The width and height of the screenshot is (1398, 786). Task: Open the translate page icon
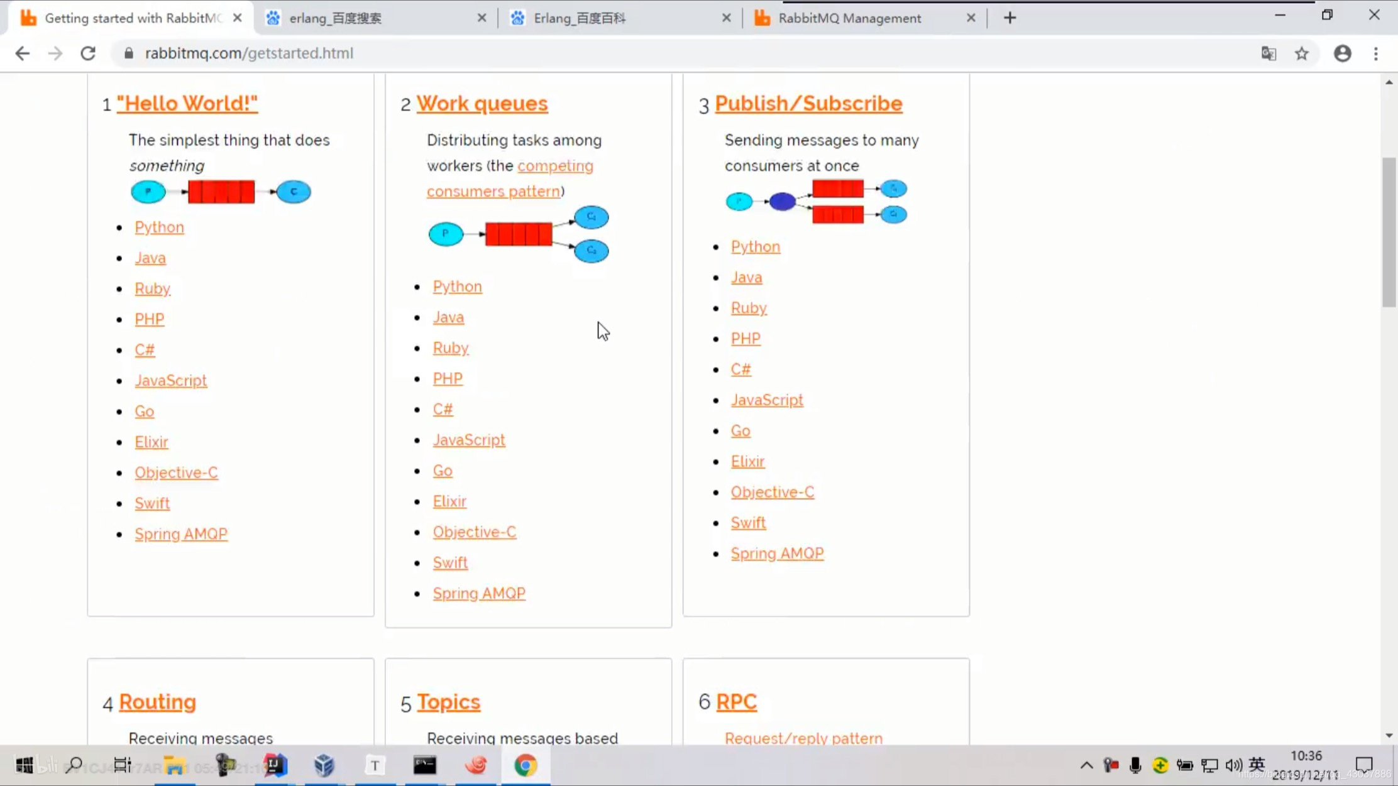click(x=1269, y=53)
